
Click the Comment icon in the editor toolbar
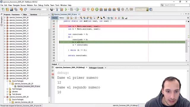pyautogui.click(x=123, y=18)
